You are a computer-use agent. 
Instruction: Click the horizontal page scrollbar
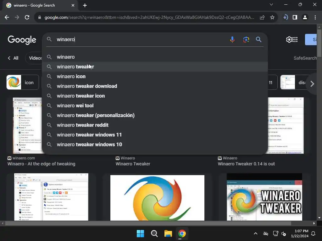coord(148,223)
